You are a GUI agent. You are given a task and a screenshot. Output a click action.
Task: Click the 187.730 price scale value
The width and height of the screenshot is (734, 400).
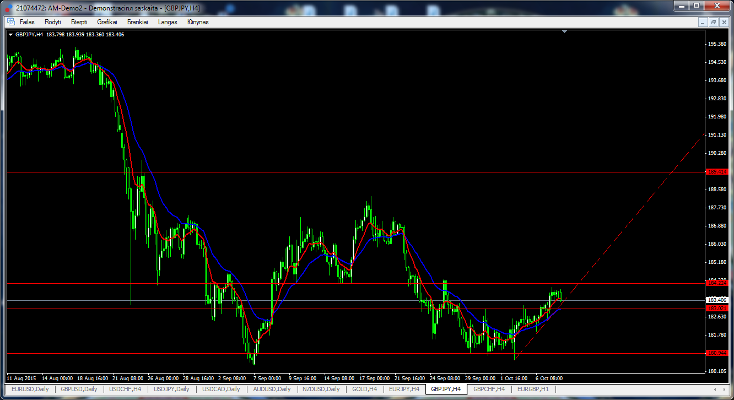point(718,208)
